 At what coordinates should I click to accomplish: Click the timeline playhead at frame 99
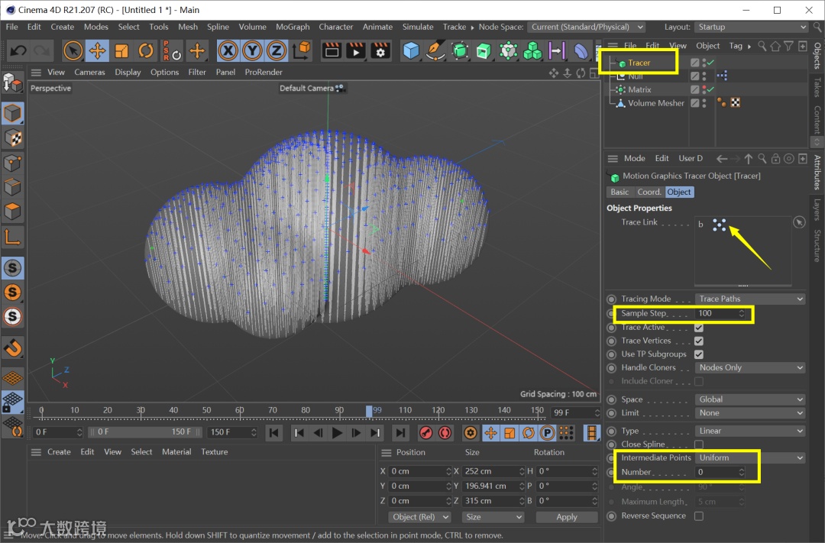[369, 411]
